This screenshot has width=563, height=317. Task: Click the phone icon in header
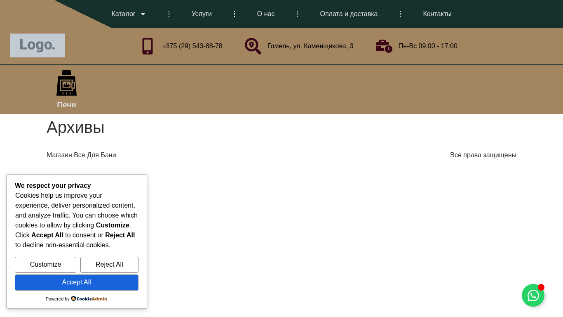coord(148,46)
